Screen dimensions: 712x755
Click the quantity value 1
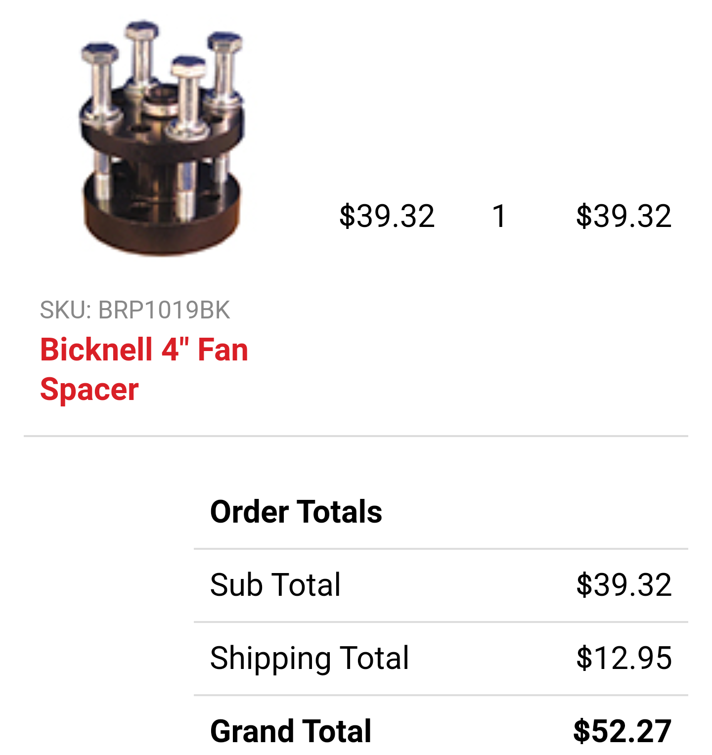click(499, 216)
